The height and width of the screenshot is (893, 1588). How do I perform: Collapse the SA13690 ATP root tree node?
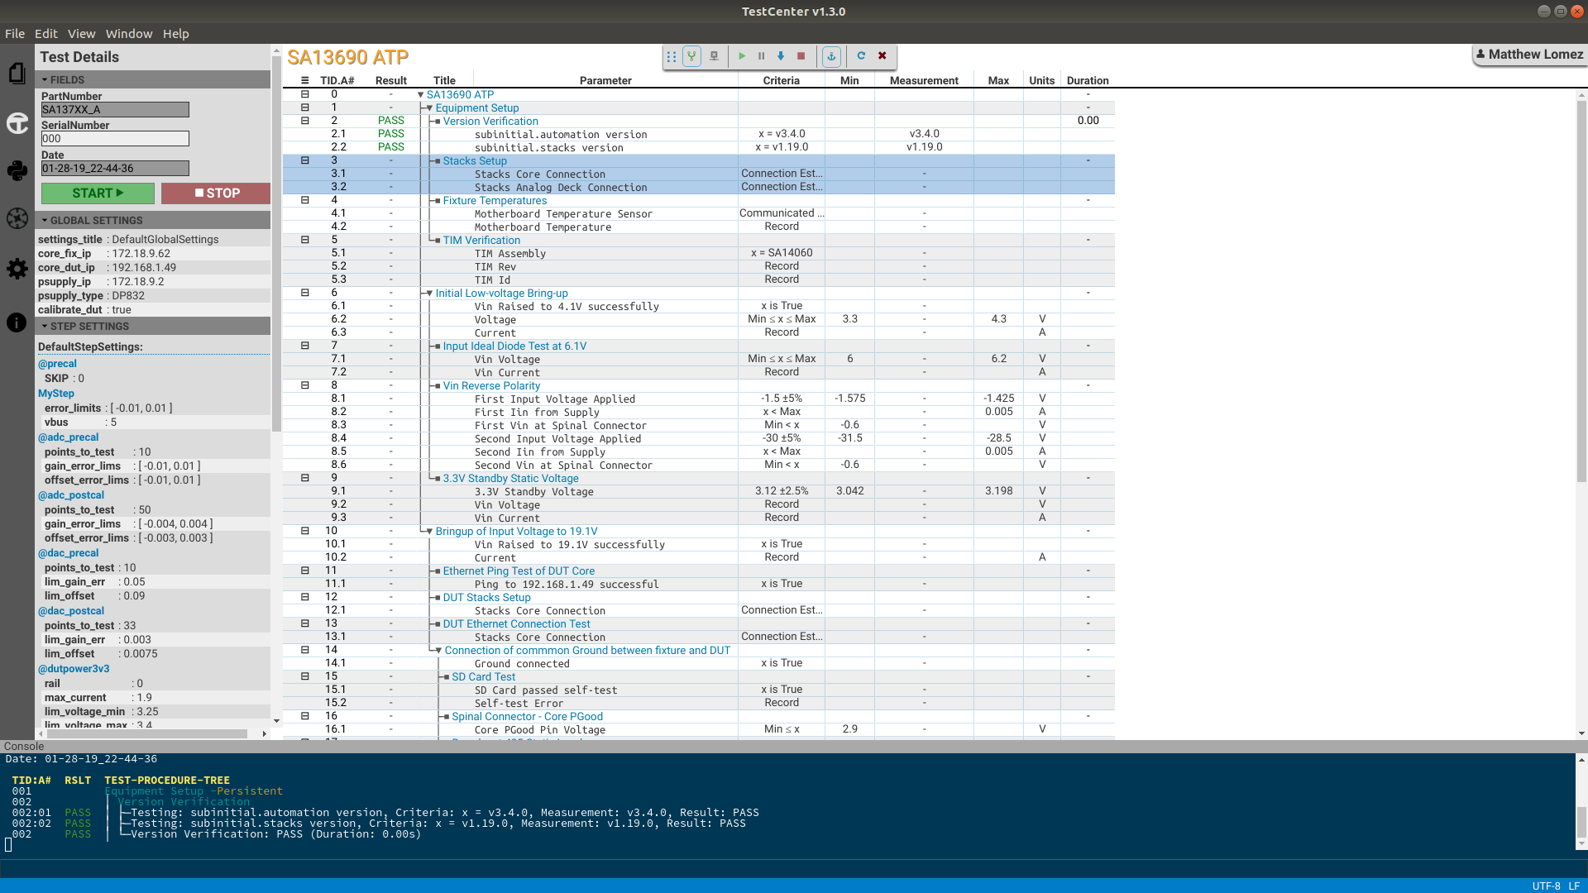(421, 95)
